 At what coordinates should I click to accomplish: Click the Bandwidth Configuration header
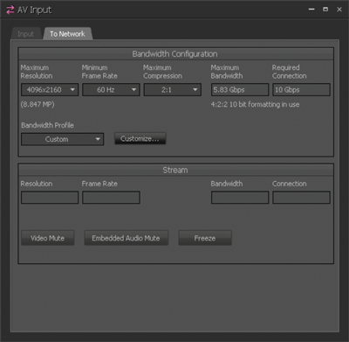coord(175,54)
